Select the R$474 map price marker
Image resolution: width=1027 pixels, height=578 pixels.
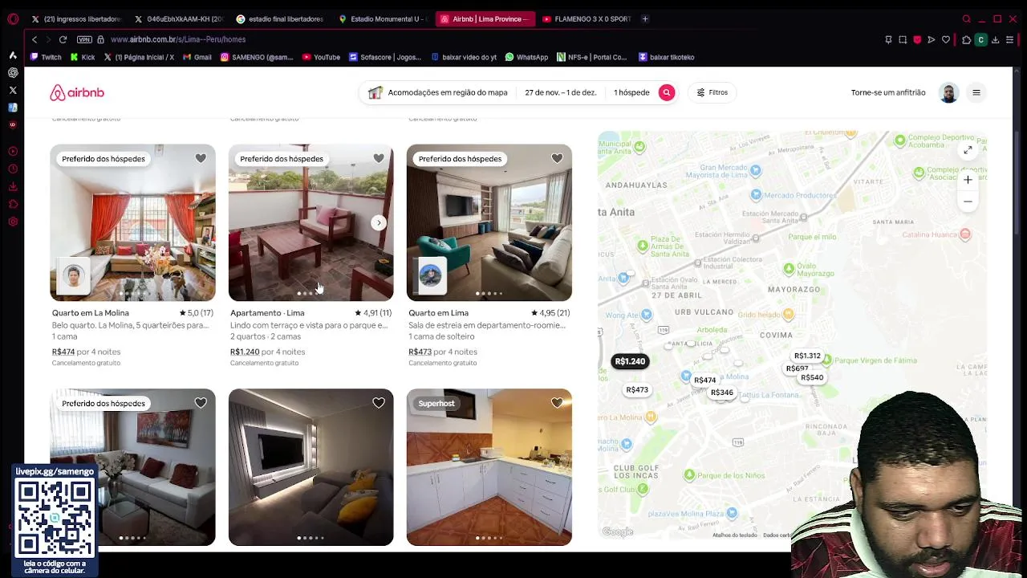coord(704,381)
